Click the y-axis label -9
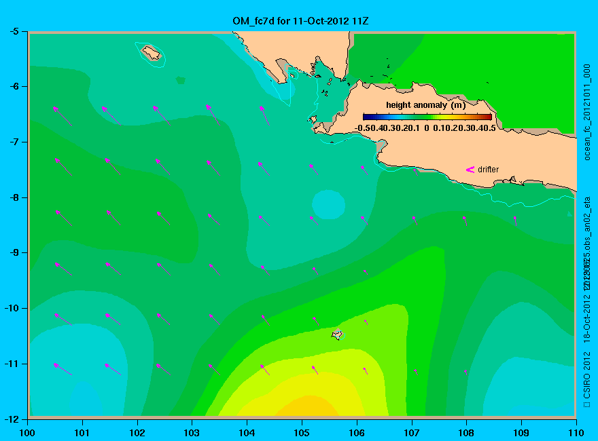The width and height of the screenshot is (598, 441). (14, 252)
